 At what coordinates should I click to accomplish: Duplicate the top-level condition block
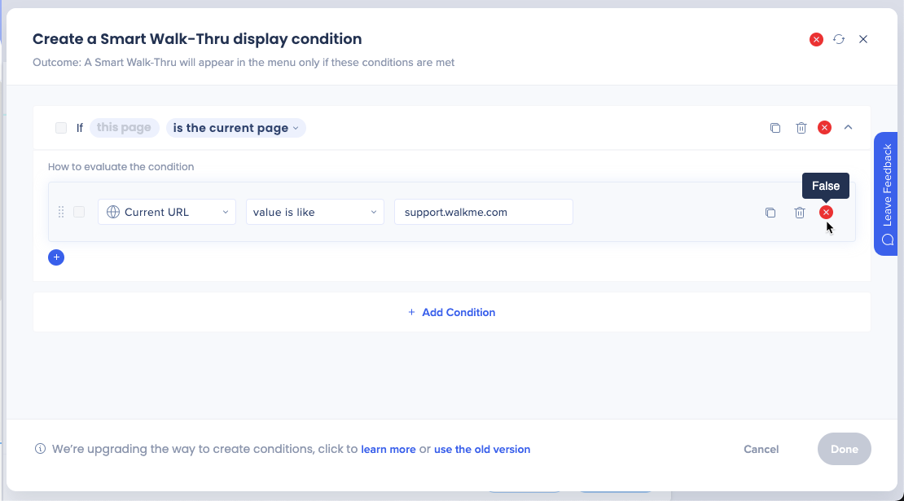tap(775, 127)
